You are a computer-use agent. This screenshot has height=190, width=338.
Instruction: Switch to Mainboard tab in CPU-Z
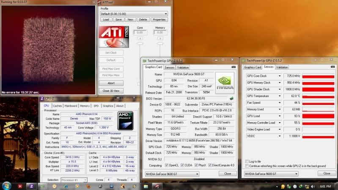[71, 106]
